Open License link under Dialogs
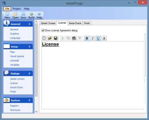This screenshot has height=120, width=149. 14,83
